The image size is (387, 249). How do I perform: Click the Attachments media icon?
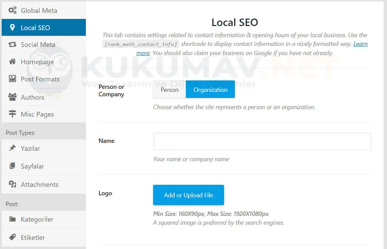(13, 184)
